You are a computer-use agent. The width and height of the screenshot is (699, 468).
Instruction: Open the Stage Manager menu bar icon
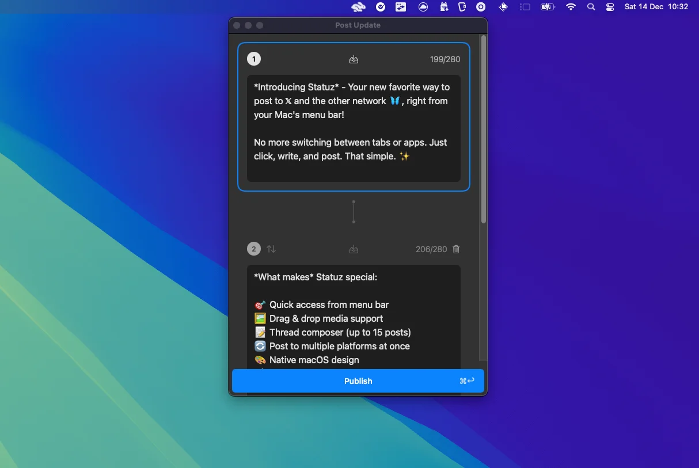tap(525, 7)
